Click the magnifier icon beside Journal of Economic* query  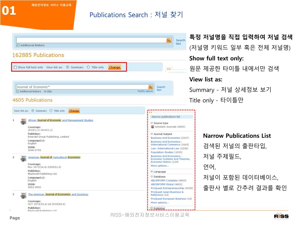tap(151, 87)
